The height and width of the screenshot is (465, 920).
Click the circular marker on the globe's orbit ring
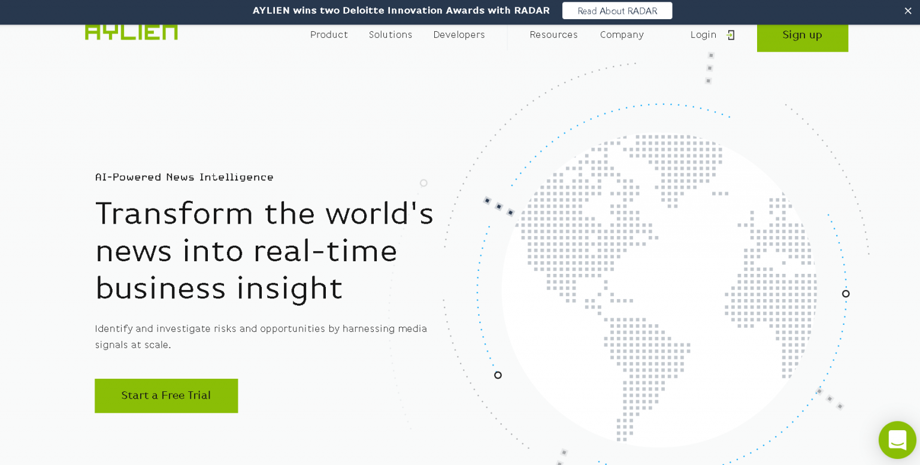[846, 294]
